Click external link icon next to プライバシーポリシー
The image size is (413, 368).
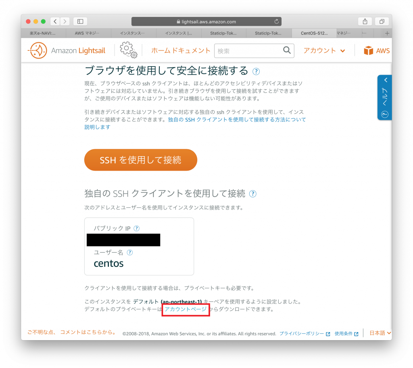[328, 334]
